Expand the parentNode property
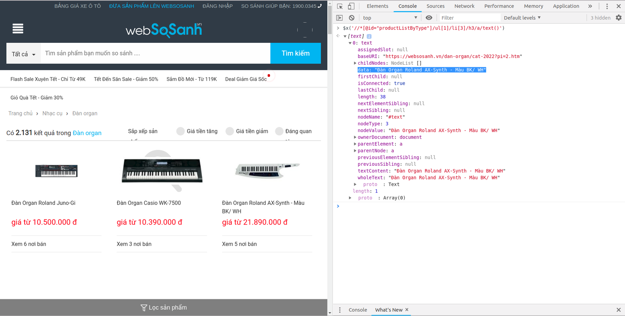The image size is (625, 316). point(355,151)
